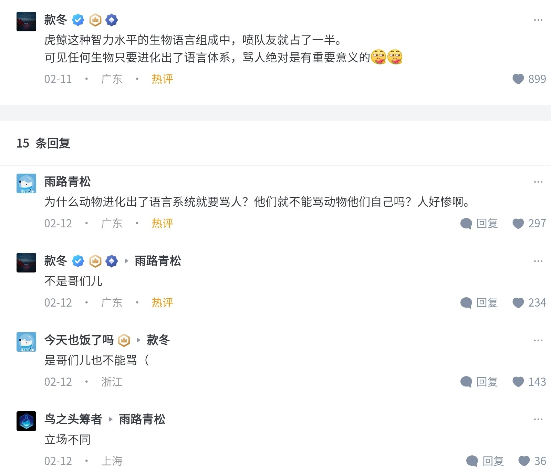The height and width of the screenshot is (474, 551).
Task: Click the blue verified badge beside top 款冬
Action: [78, 20]
